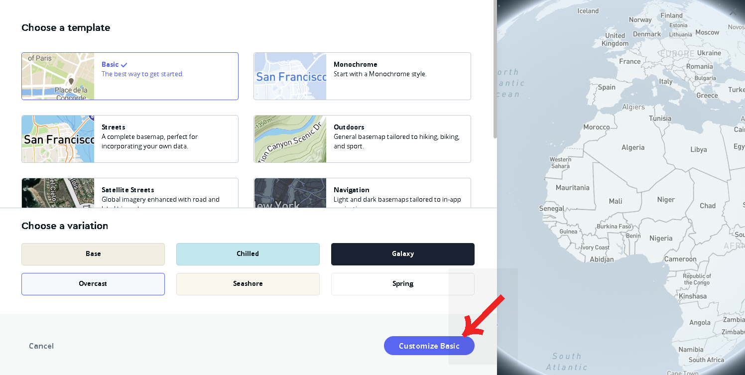Select the Basic template card
Viewport: 745px width, 375px height.
130,76
